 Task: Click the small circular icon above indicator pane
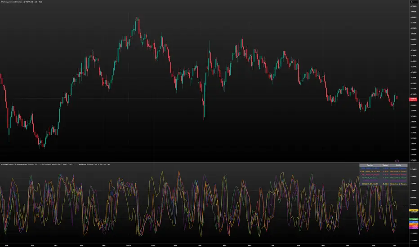(397, 161)
